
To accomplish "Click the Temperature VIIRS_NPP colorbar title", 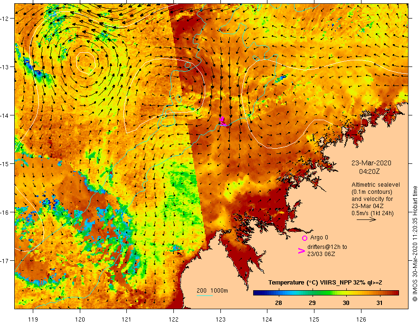I will [x=325, y=283].
